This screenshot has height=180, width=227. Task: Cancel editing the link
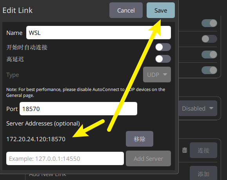point(126,10)
